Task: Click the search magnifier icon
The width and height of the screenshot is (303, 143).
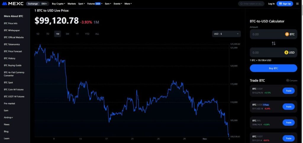Action: click(241, 4)
